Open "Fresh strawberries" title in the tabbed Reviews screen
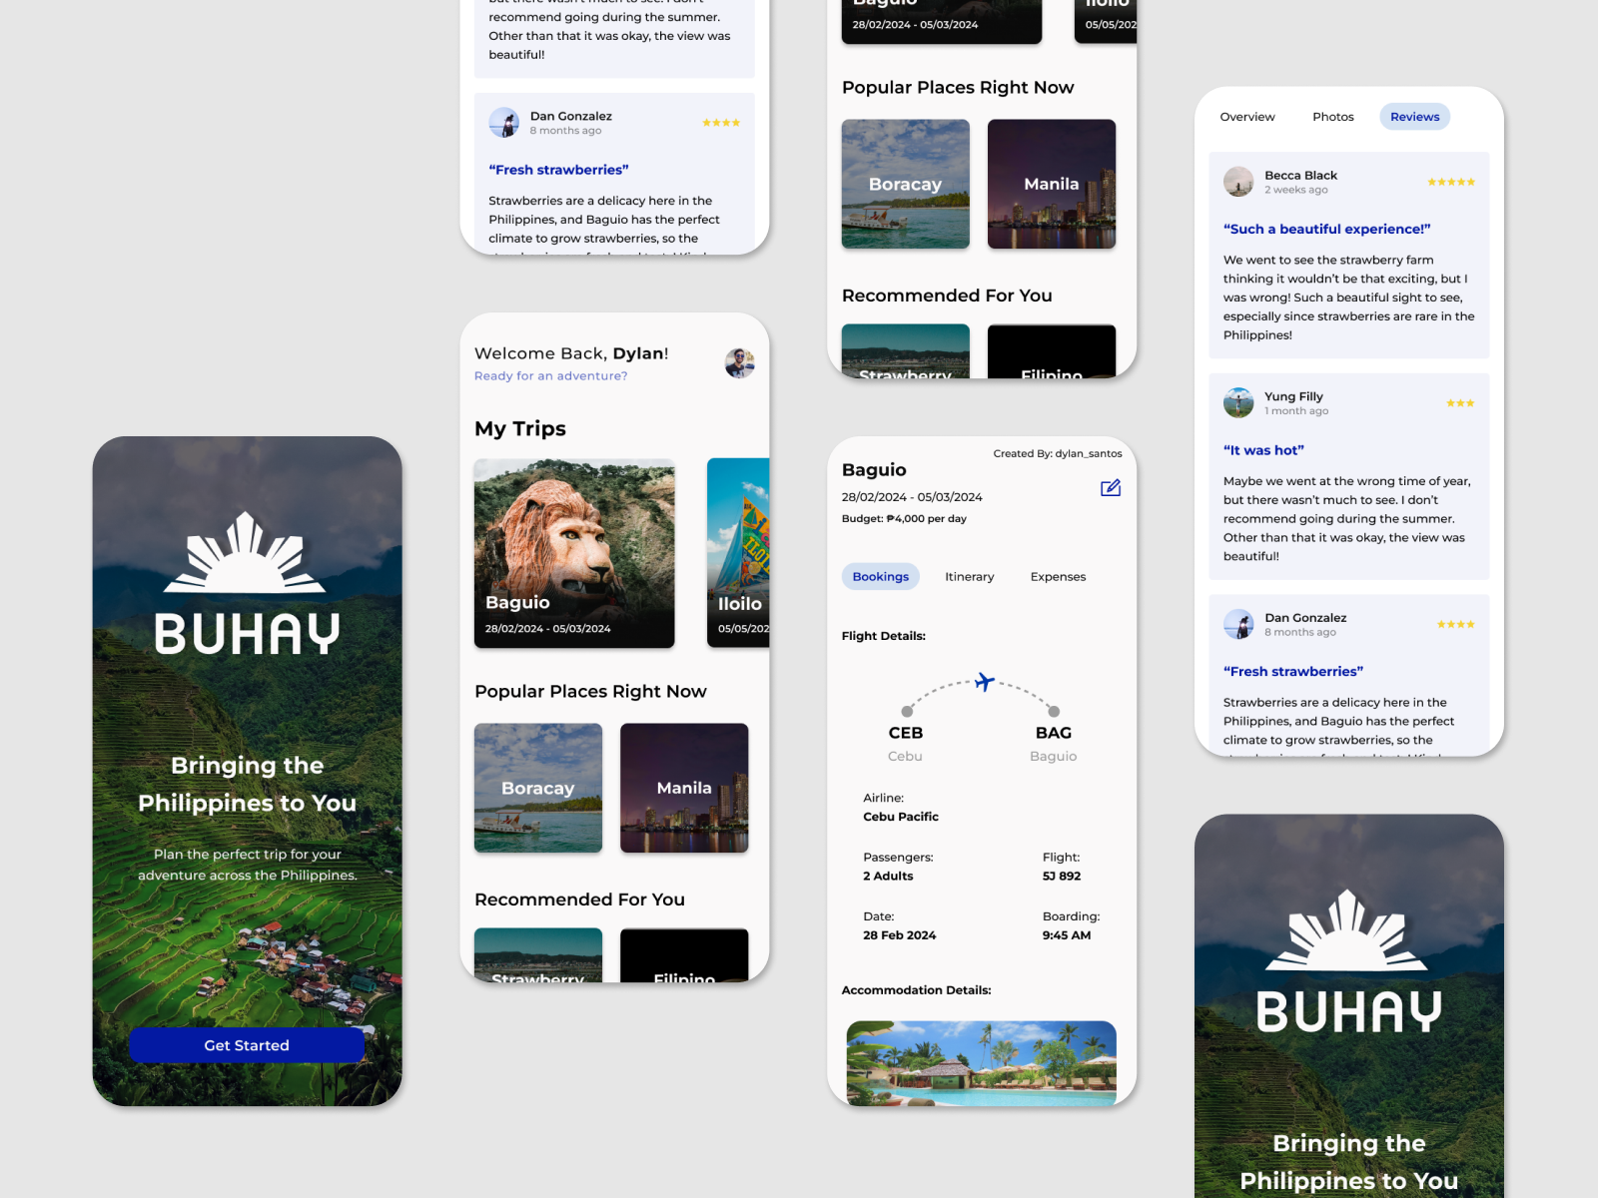The height and width of the screenshot is (1198, 1598). [1293, 672]
